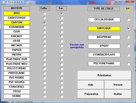Image resolution: width=136 pixels, height=103 pixels.
Task: Check the Coller box for STRATIFIES
Action: point(44,87)
